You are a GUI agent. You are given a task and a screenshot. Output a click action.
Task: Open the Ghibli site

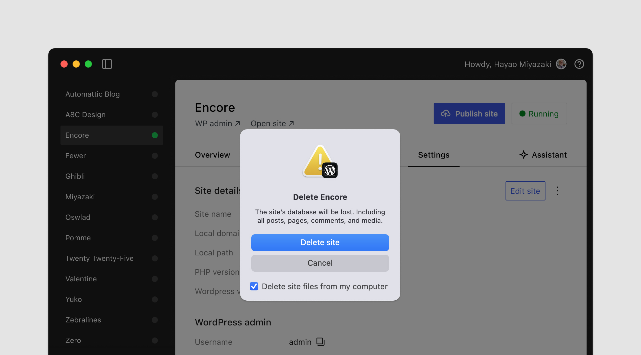click(112, 176)
